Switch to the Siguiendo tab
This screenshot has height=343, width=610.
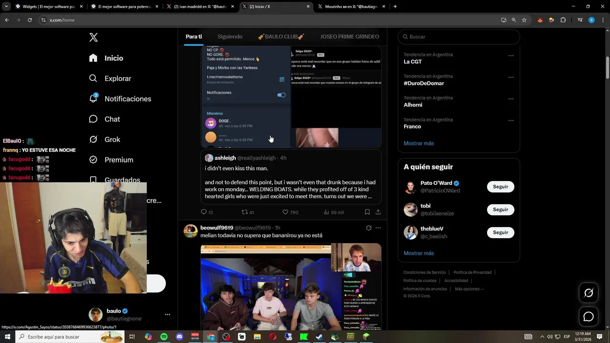pyautogui.click(x=230, y=37)
